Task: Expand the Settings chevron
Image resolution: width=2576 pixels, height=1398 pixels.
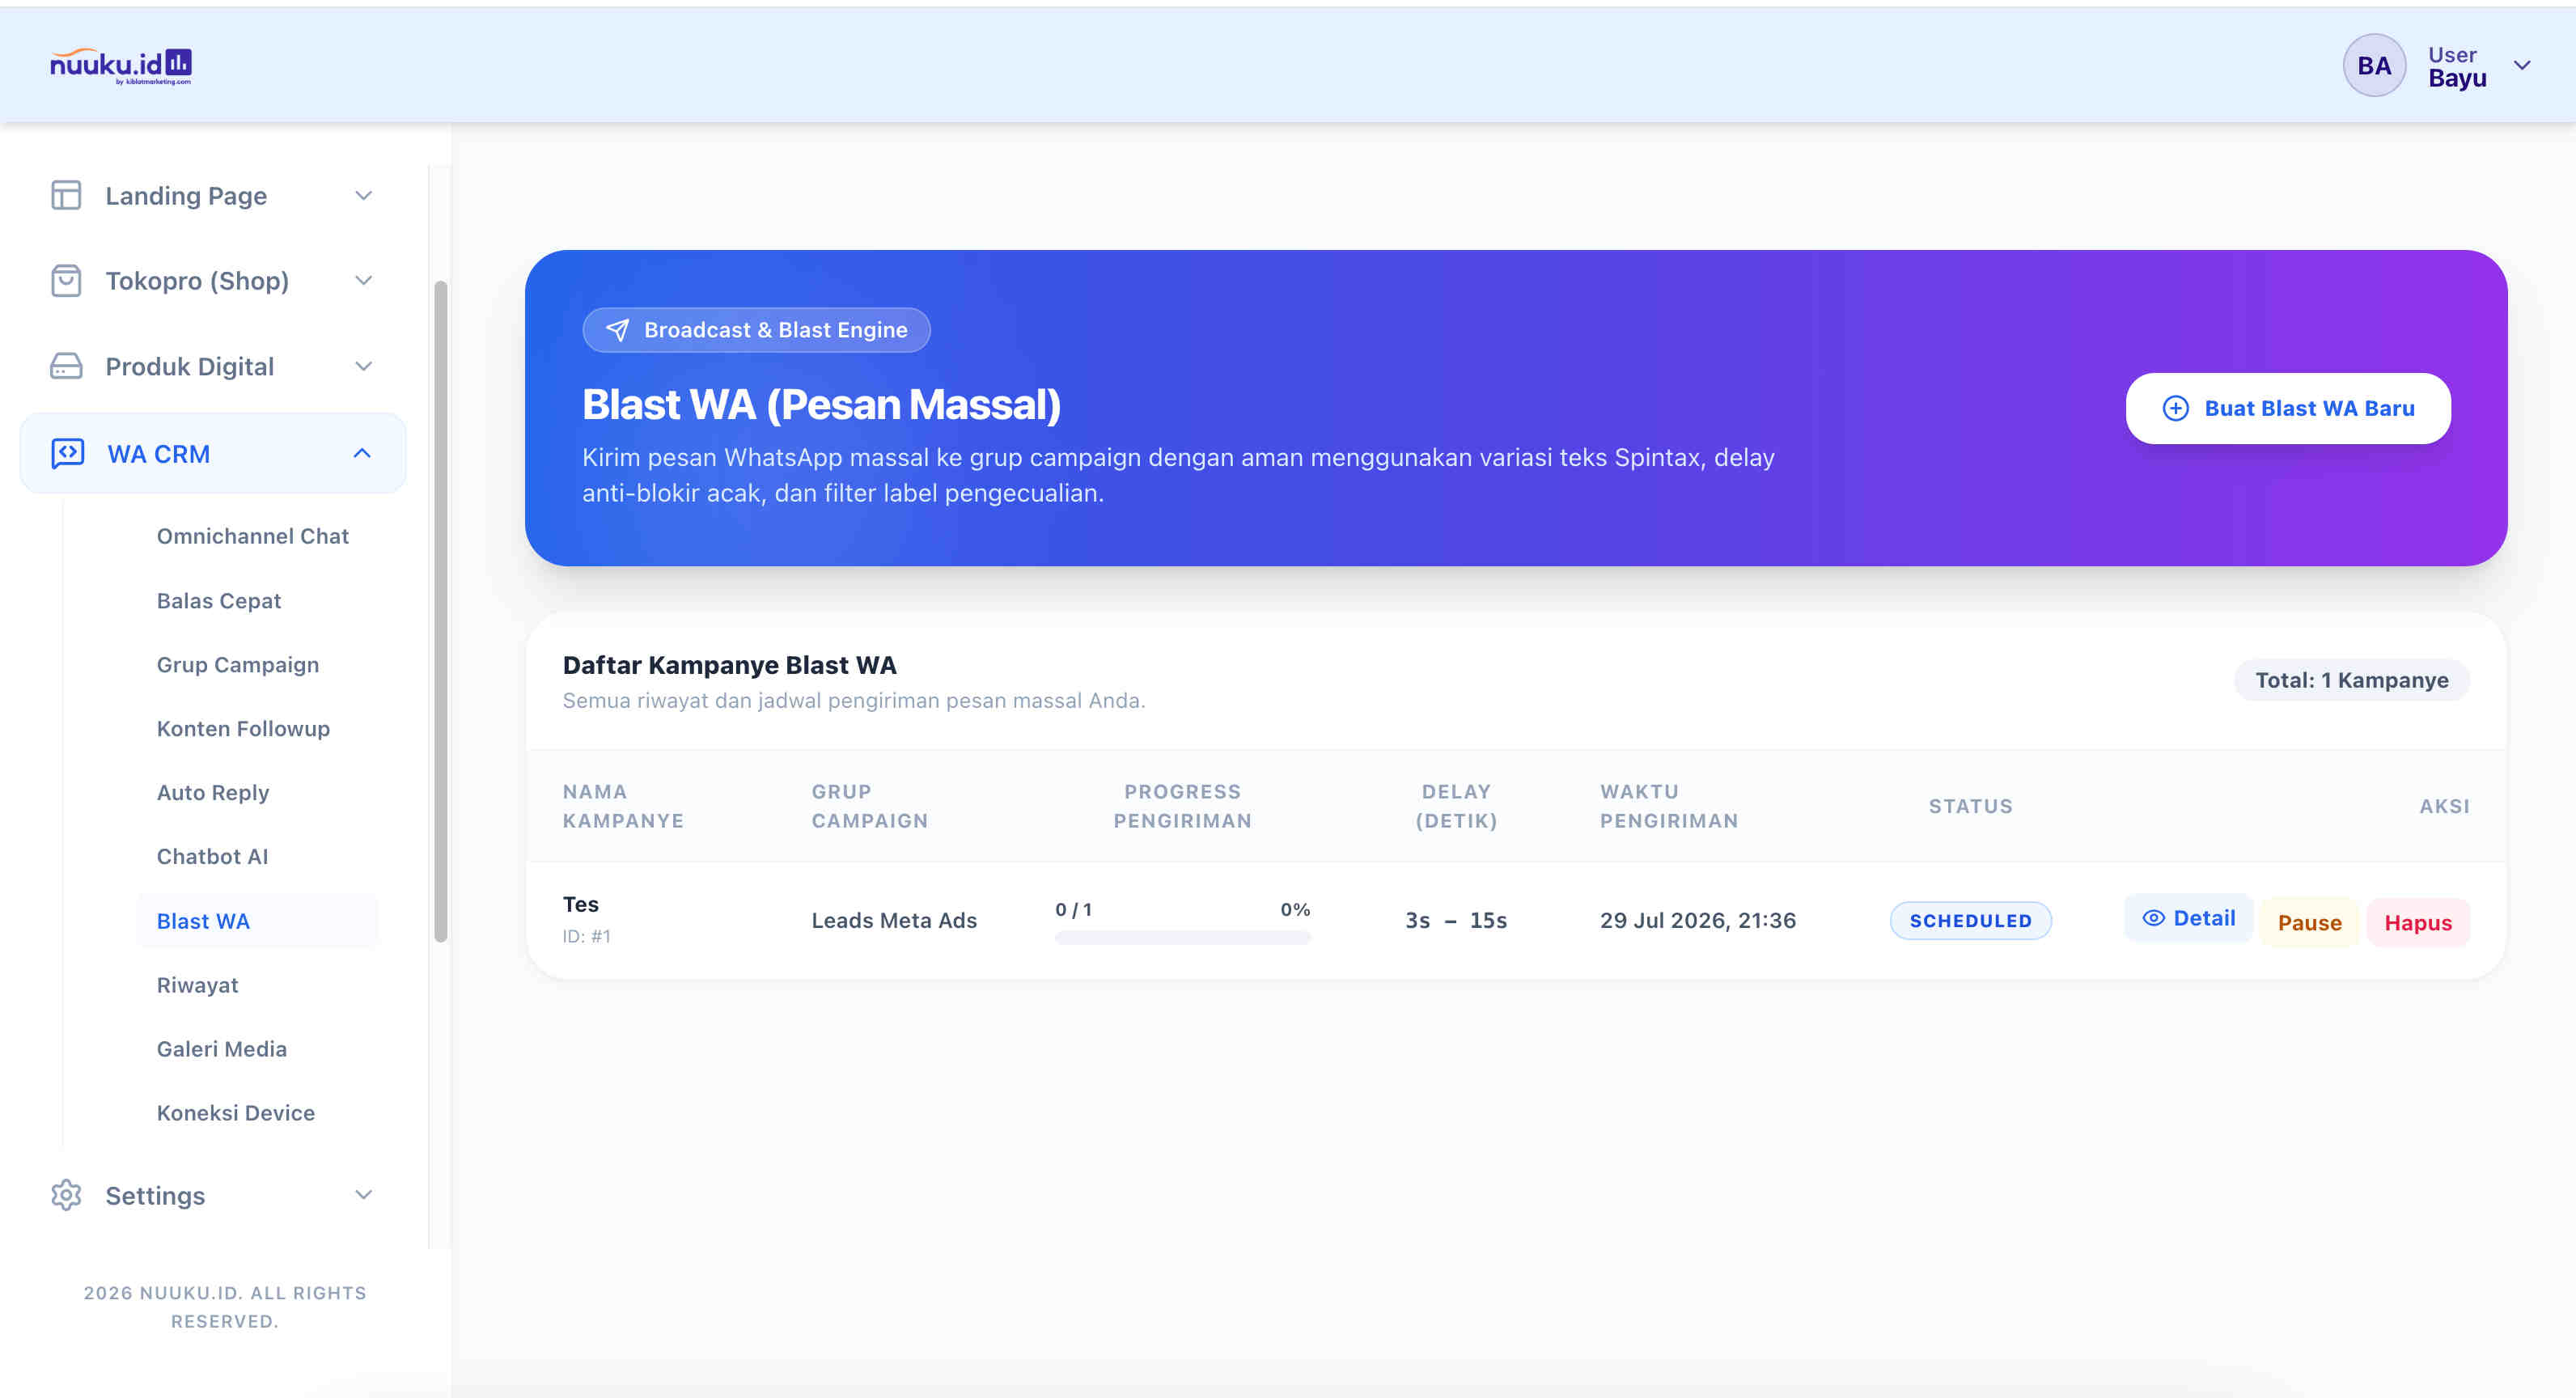Action: point(364,1195)
